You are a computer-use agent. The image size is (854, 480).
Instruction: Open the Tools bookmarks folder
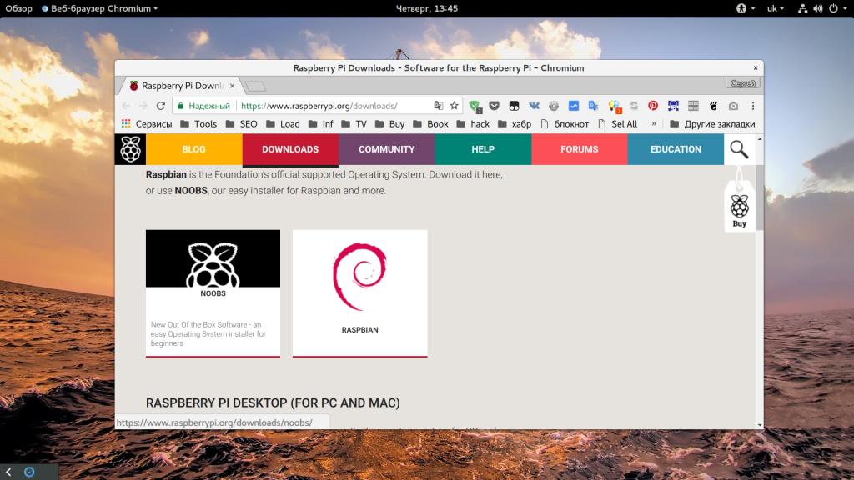click(198, 124)
